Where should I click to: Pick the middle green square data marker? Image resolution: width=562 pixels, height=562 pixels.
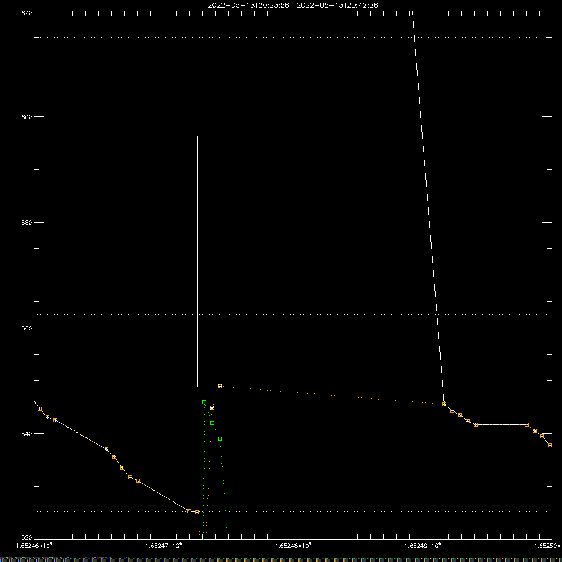(x=212, y=423)
